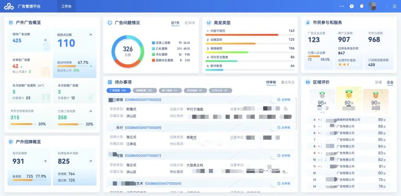Click the arrow on 现存广告总数 card
Screen dimensions: 401x196
(x=45, y=40)
